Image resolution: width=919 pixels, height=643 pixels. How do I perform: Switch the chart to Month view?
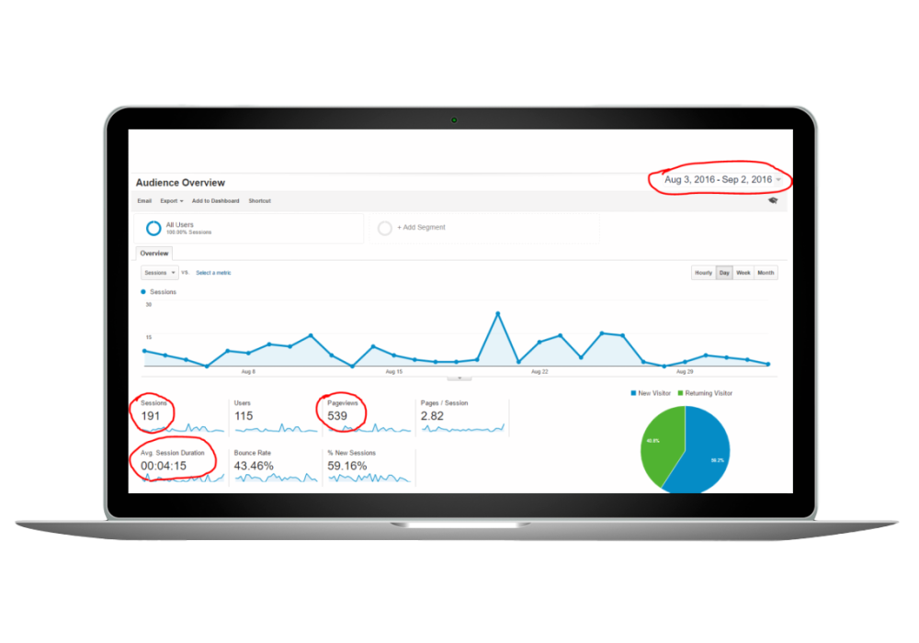(766, 273)
